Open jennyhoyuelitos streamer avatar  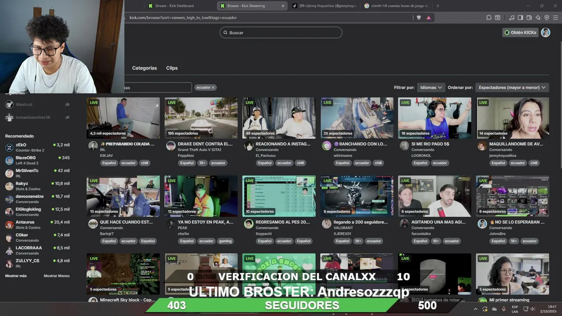482,146
